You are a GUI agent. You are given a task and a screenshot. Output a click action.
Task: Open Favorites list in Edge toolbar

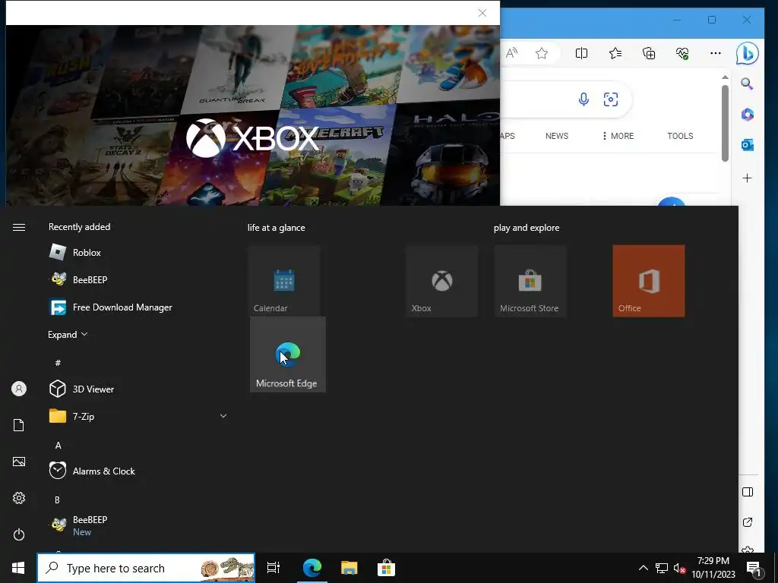click(615, 53)
